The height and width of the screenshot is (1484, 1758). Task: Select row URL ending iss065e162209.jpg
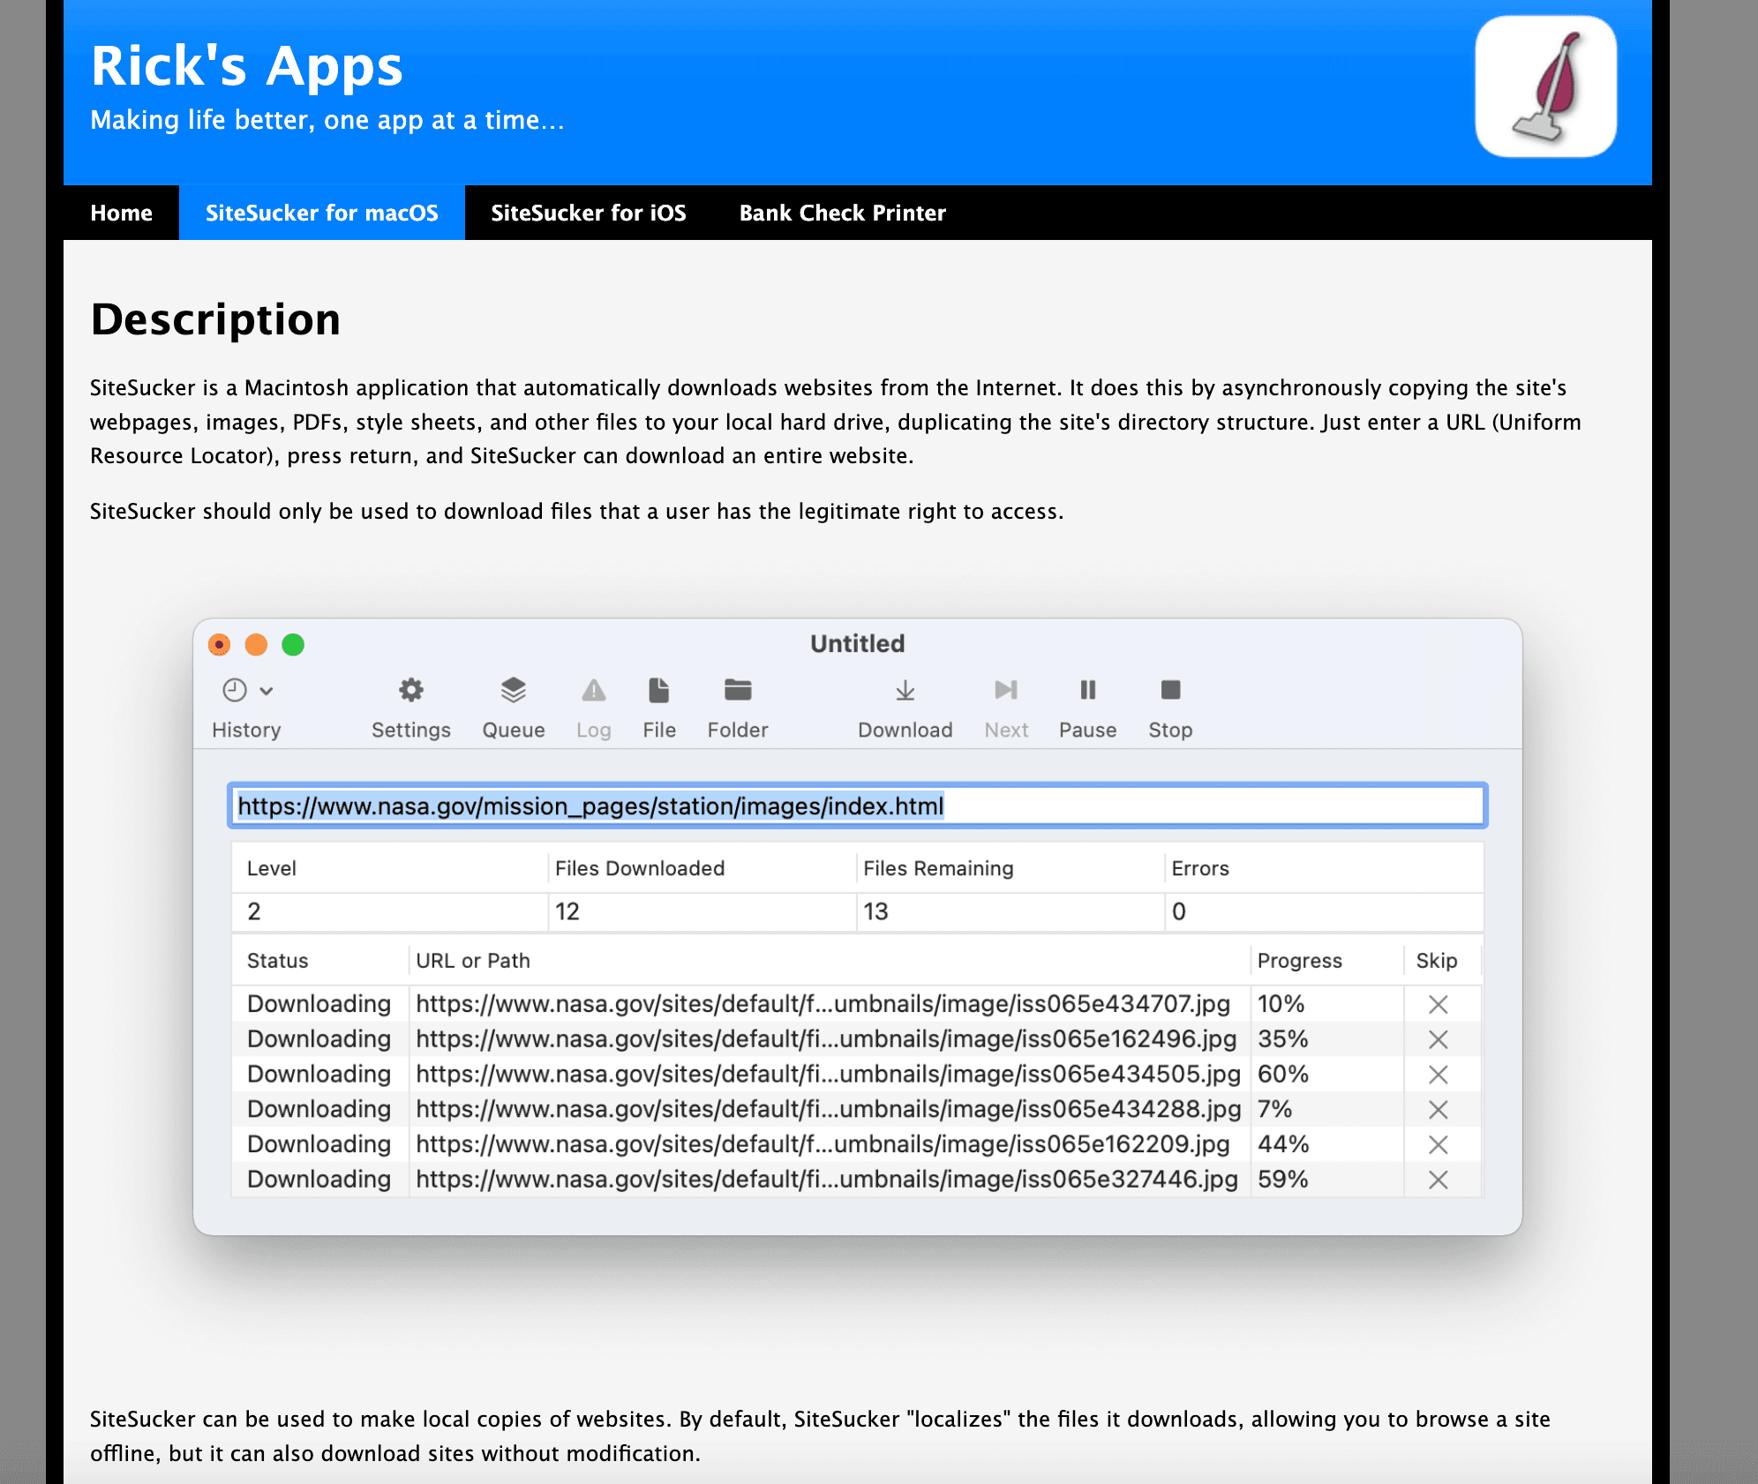(823, 1144)
